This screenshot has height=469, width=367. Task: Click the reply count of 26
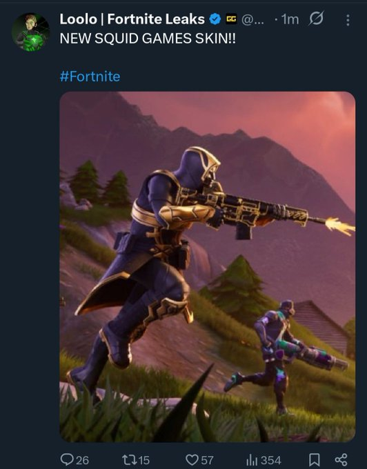(x=83, y=460)
